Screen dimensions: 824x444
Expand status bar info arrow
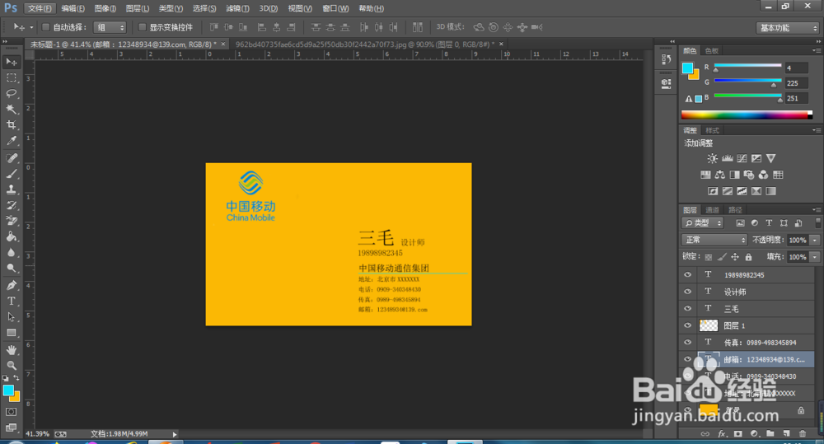(175, 434)
